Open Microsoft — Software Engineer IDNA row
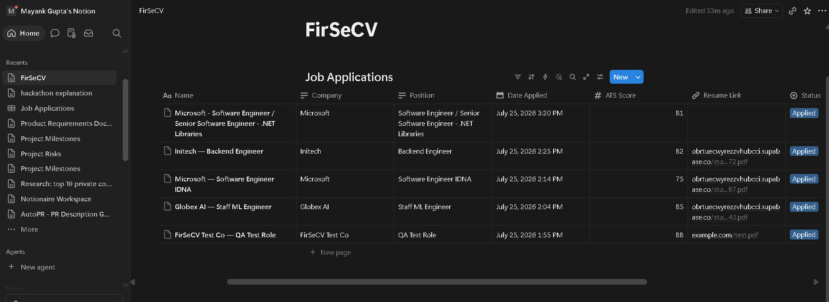 (x=225, y=184)
